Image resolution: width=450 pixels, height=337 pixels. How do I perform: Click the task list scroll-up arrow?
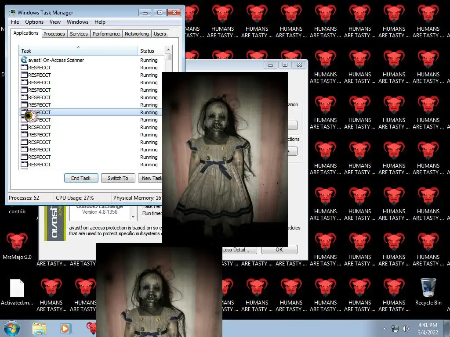coord(168,50)
